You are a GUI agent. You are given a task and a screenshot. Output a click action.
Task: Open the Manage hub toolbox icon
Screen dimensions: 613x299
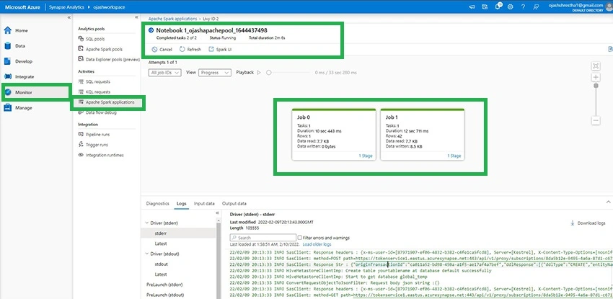(7, 108)
